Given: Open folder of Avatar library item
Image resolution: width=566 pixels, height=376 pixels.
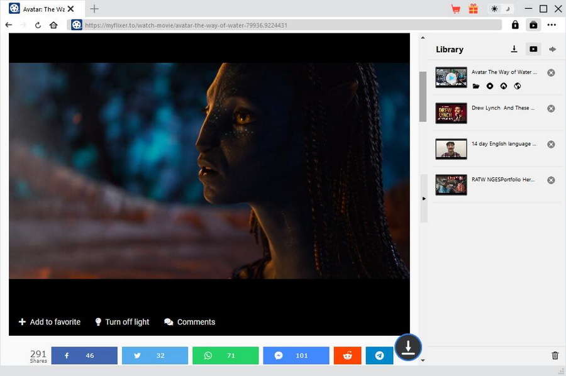Looking at the screenshot, I should tap(476, 86).
